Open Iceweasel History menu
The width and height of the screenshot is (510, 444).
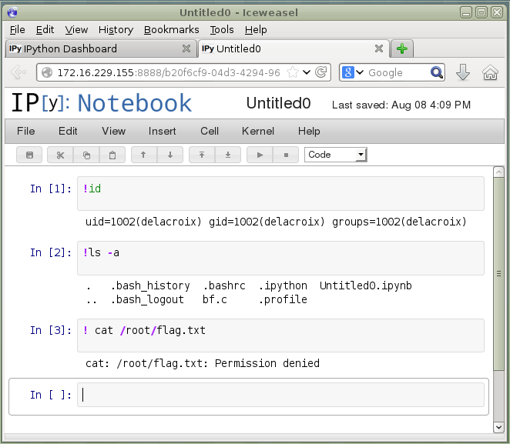point(116,30)
